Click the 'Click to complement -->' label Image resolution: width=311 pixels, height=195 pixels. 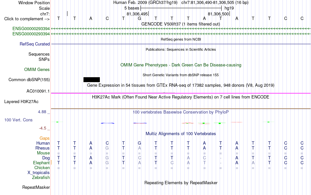click(x=27, y=19)
